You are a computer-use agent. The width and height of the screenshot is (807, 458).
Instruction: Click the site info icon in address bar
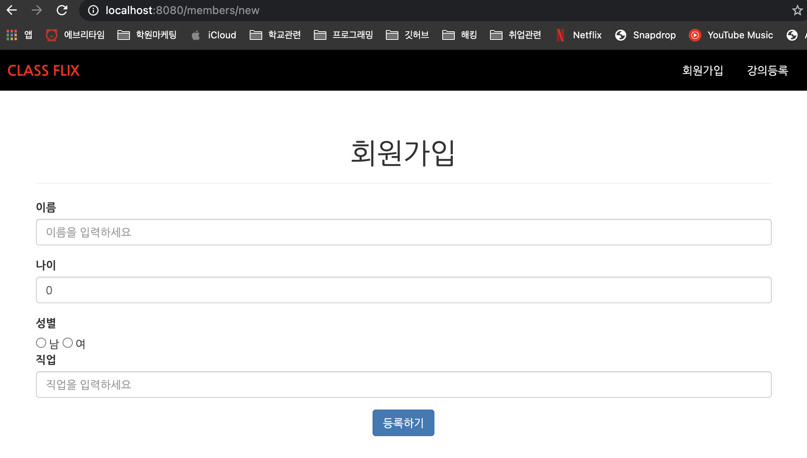coord(93,10)
